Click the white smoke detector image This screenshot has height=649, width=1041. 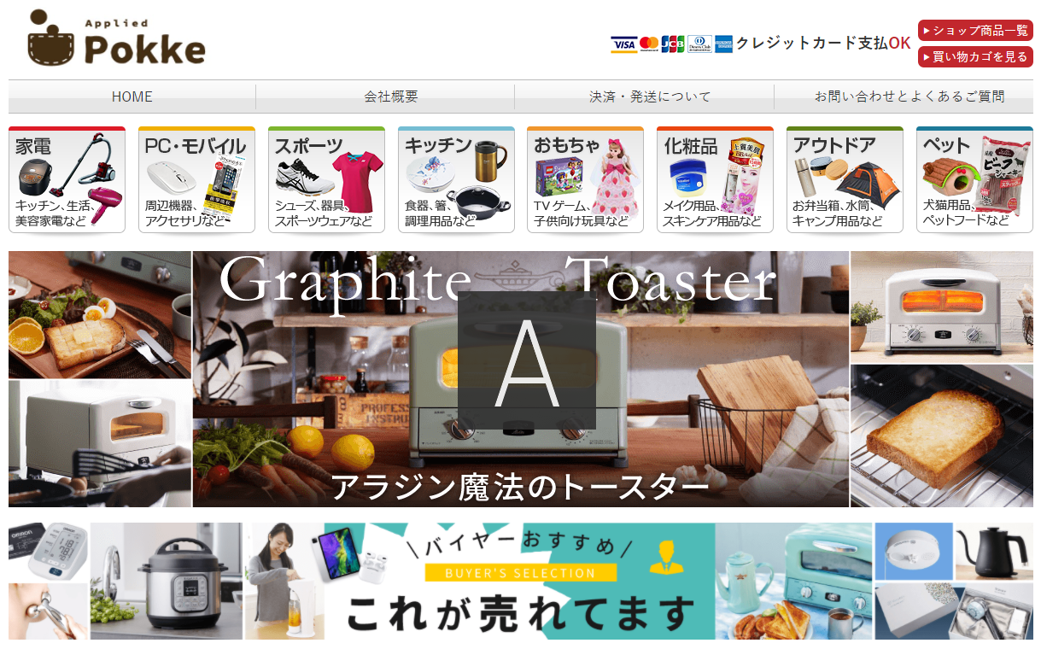pos(914,552)
